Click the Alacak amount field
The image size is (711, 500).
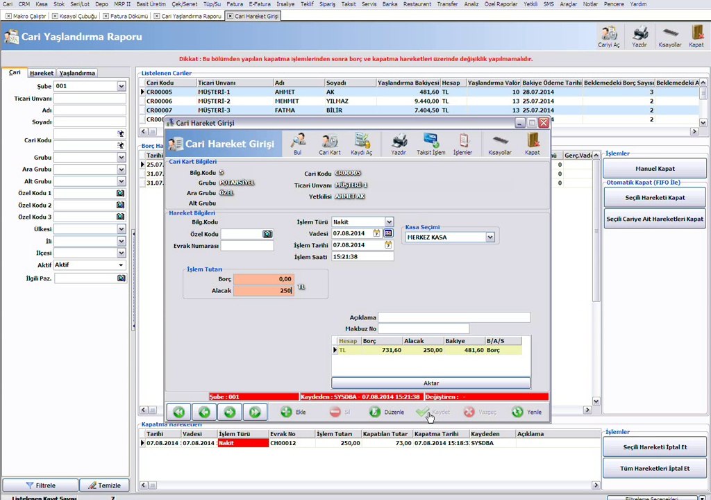tap(263, 290)
